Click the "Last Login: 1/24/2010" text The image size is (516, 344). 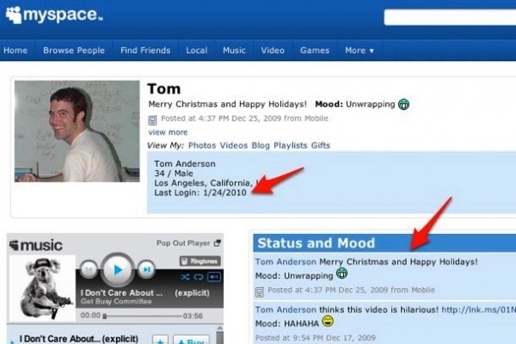click(x=200, y=193)
